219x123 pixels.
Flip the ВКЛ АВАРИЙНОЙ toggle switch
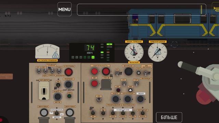pos(145,73)
